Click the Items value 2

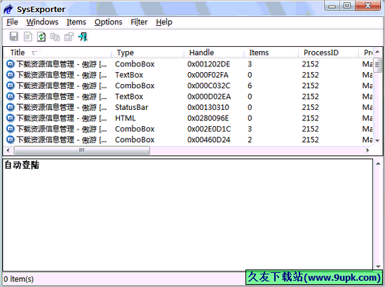250,140
